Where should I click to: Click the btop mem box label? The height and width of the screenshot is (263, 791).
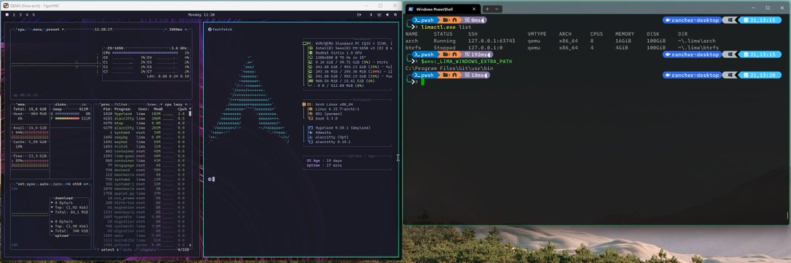[x=19, y=105]
